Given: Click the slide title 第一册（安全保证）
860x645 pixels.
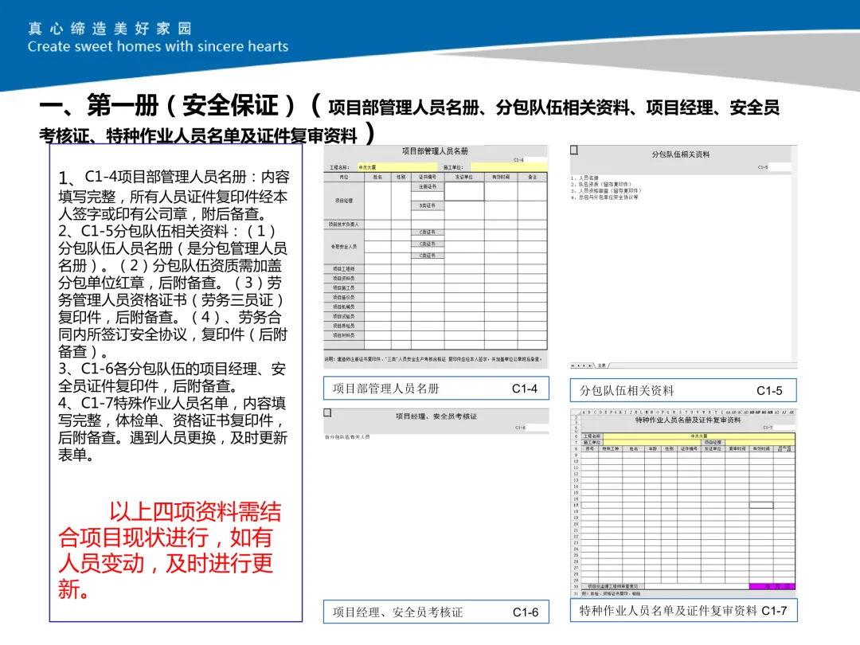Looking at the screenshot, I should [191, 105].
